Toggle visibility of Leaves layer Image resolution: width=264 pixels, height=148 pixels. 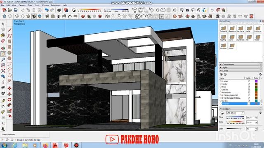(249, 90)
